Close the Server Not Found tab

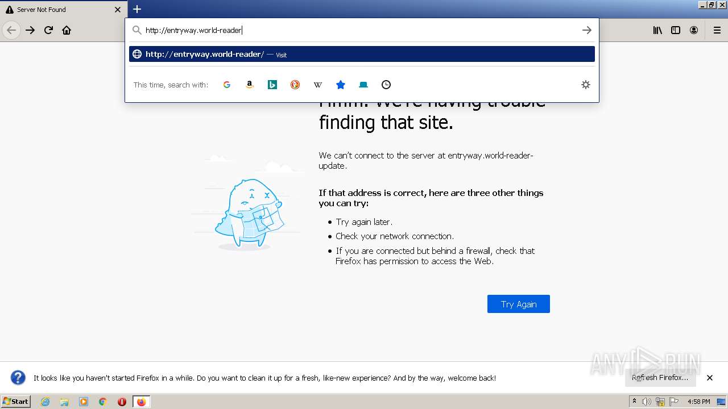[x=118, y=10]
